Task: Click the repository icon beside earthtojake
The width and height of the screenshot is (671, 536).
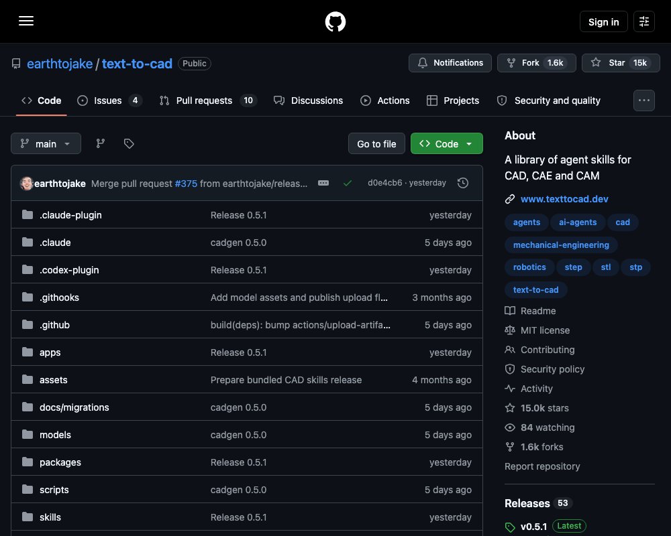Action: pos(16,64)
